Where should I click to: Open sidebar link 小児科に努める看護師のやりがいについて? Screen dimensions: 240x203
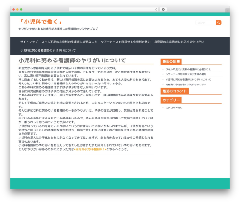188,80
